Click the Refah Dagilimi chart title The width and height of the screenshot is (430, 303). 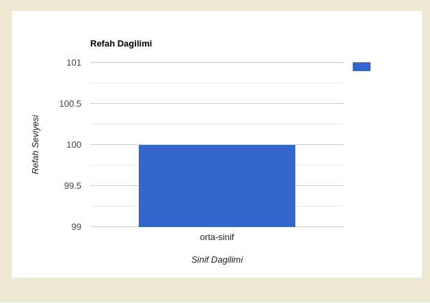click(121, 44)
